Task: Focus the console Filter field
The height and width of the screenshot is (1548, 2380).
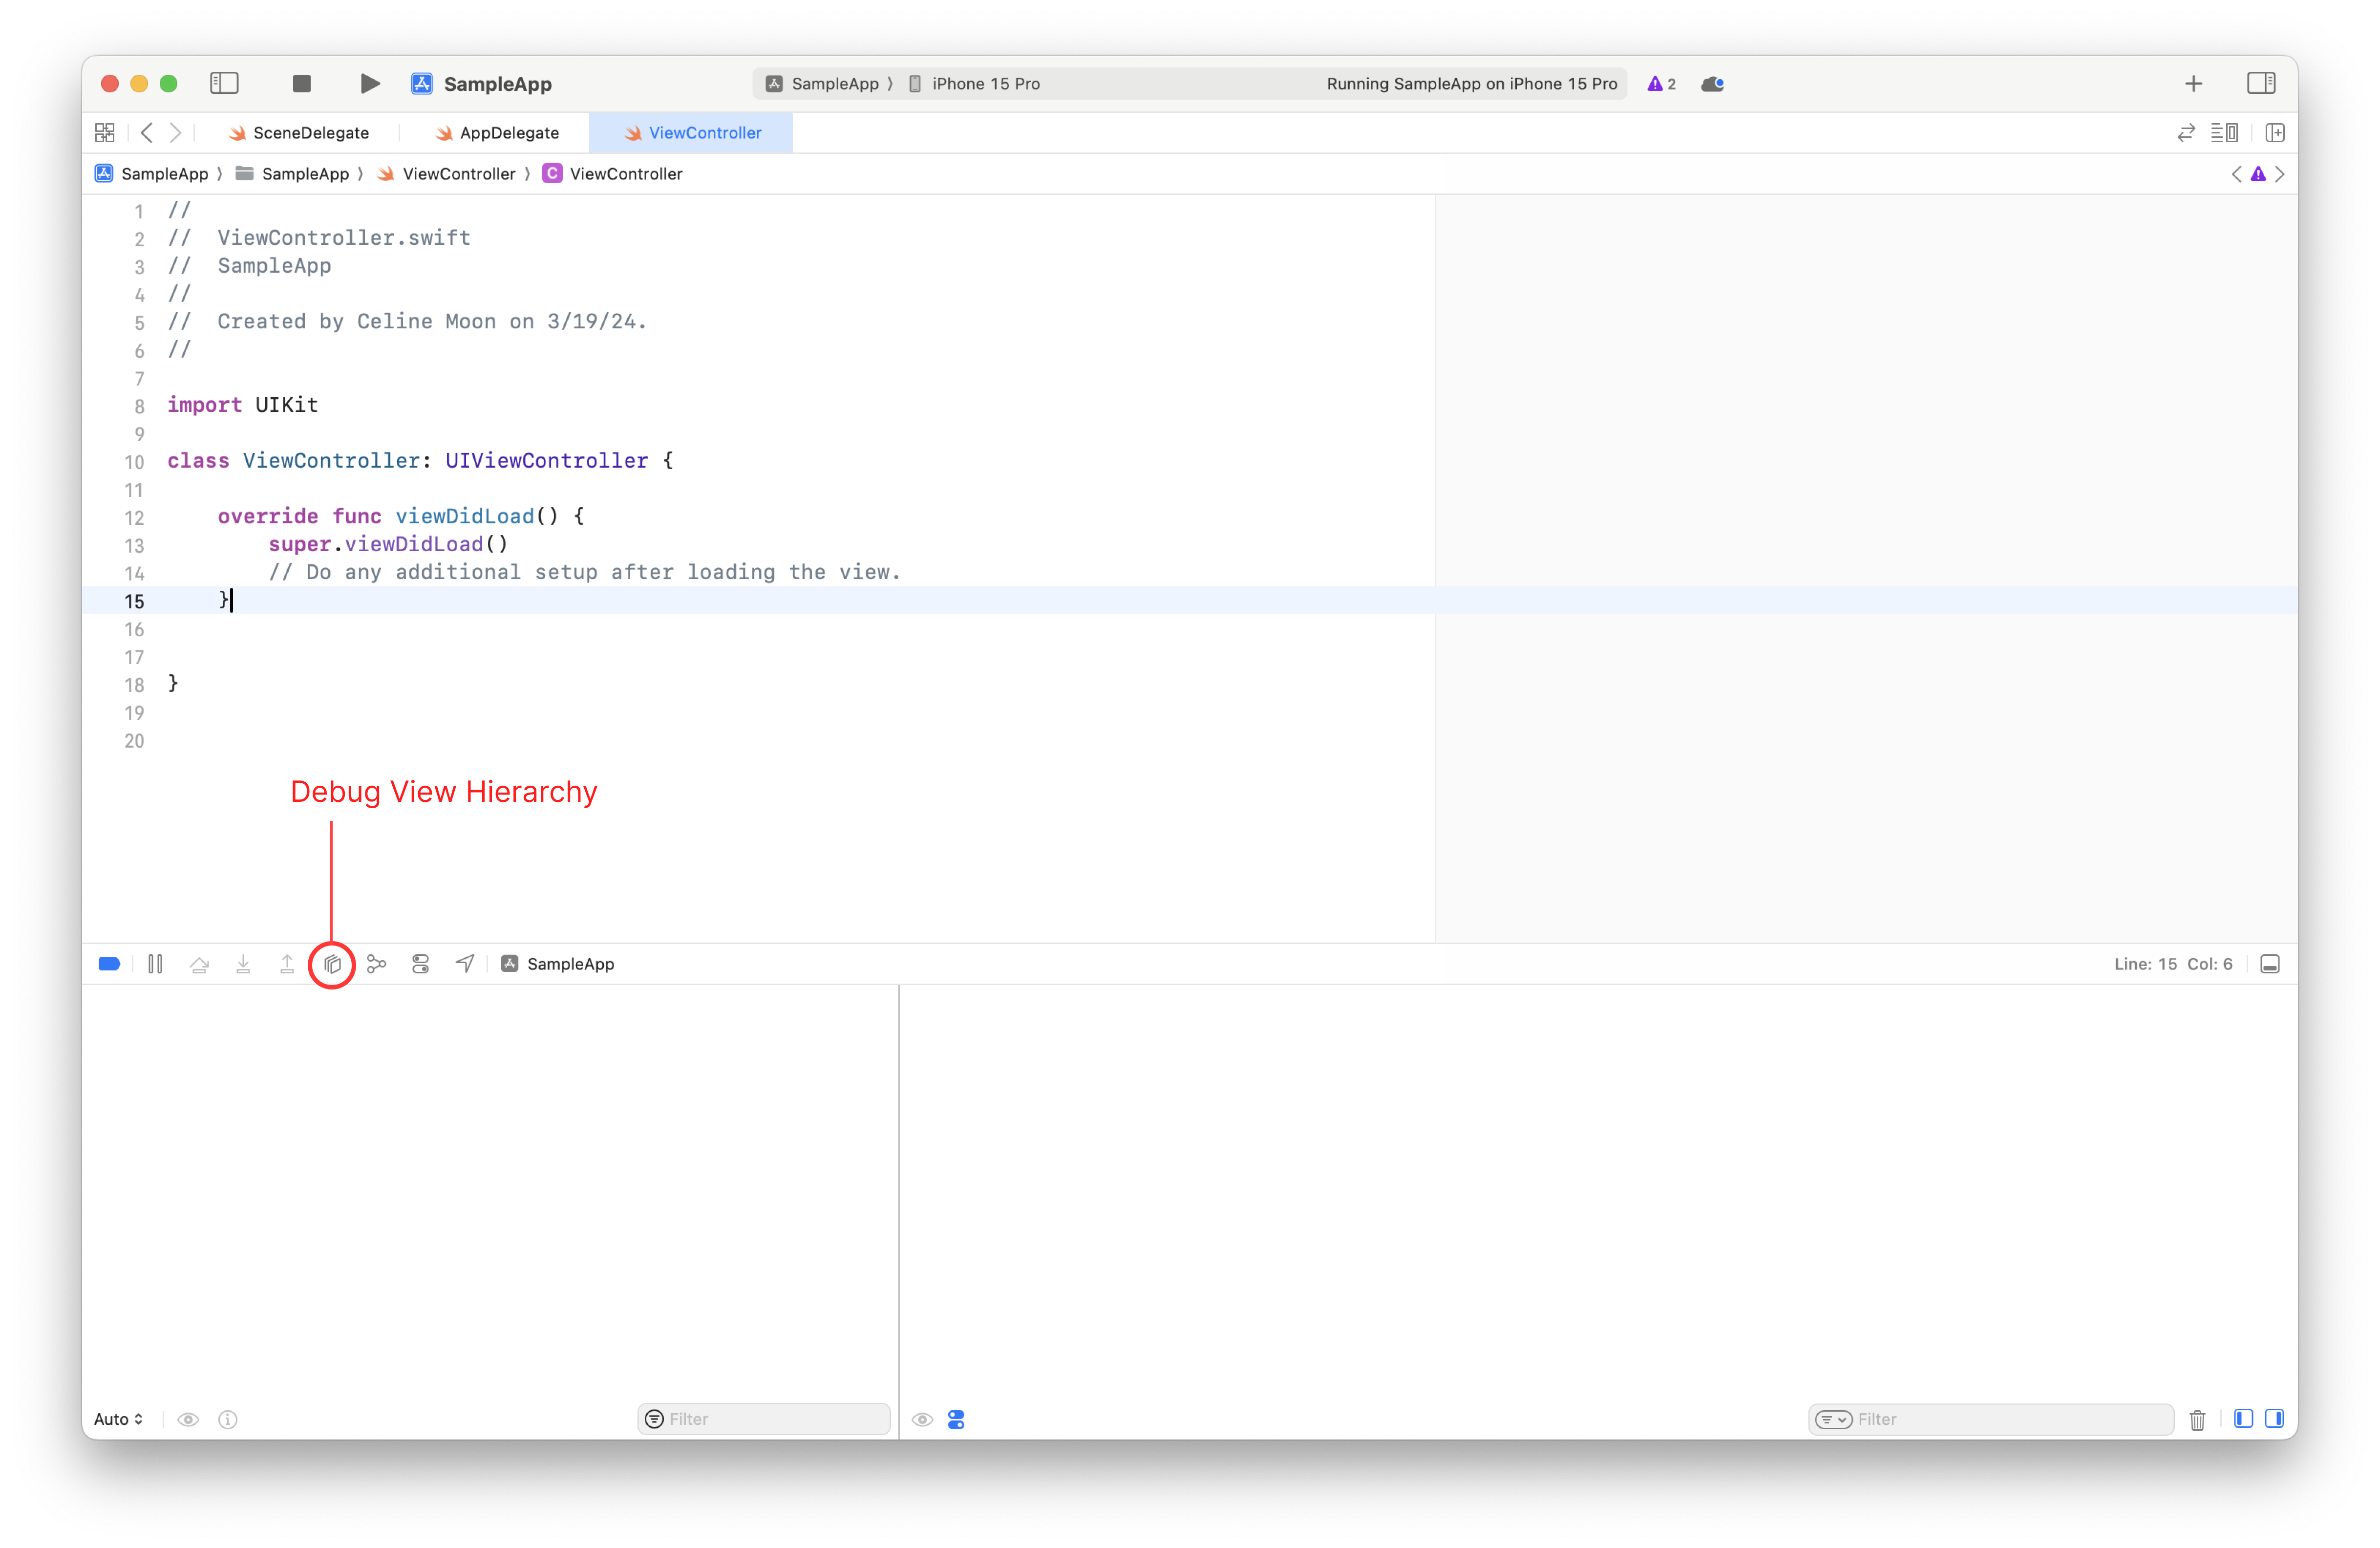Action: pos(1991,1419)
